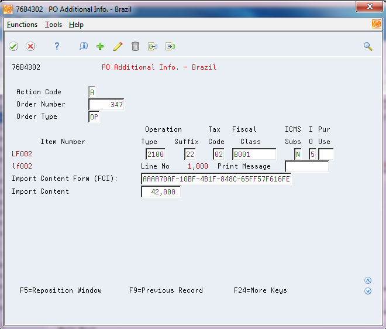
Task: Click the empty Pur Use field
Action: (326, 155)
